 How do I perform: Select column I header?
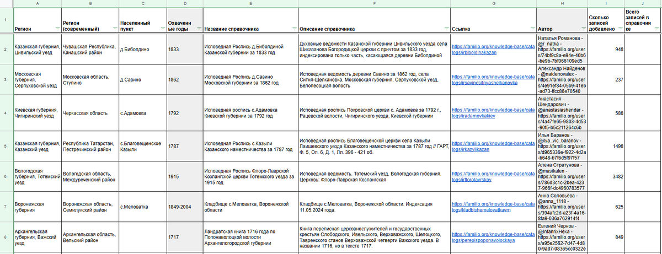pos(605,3)
